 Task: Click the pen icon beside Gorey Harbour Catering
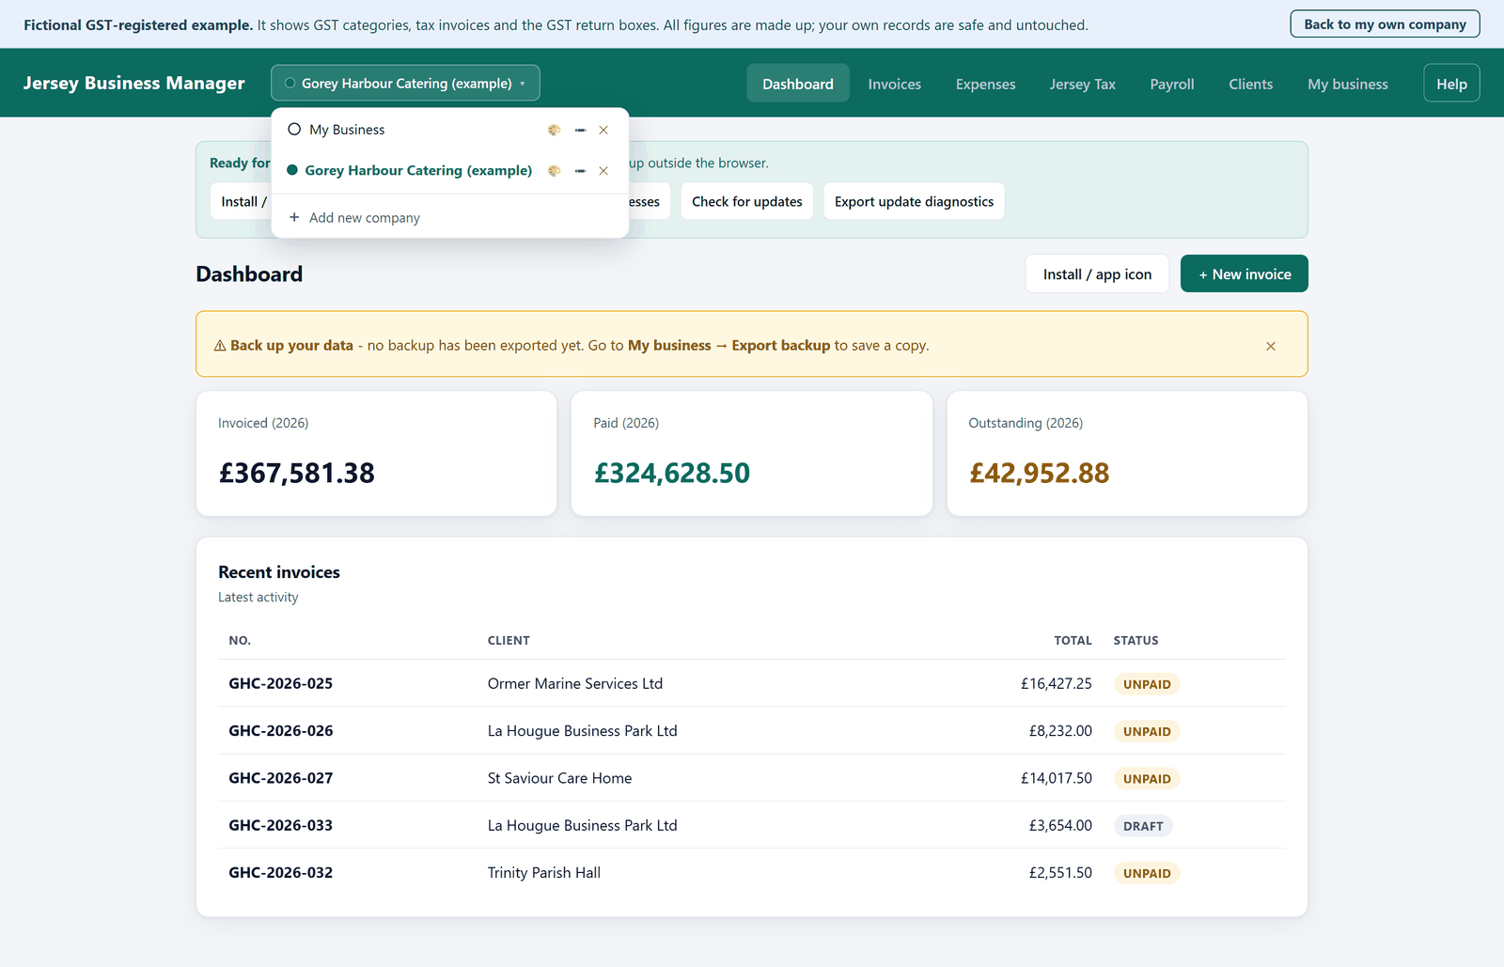point(580,170)
